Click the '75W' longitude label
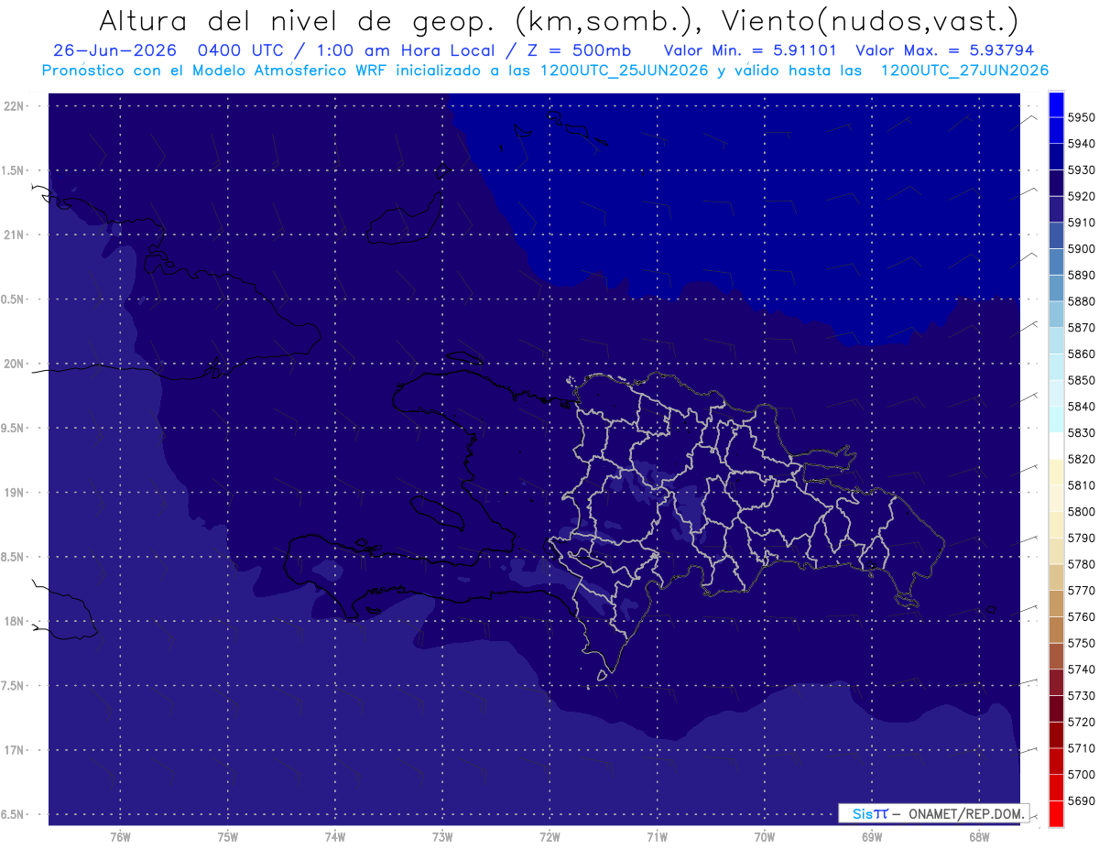The image size is (1099, 849). click(228, 837)
